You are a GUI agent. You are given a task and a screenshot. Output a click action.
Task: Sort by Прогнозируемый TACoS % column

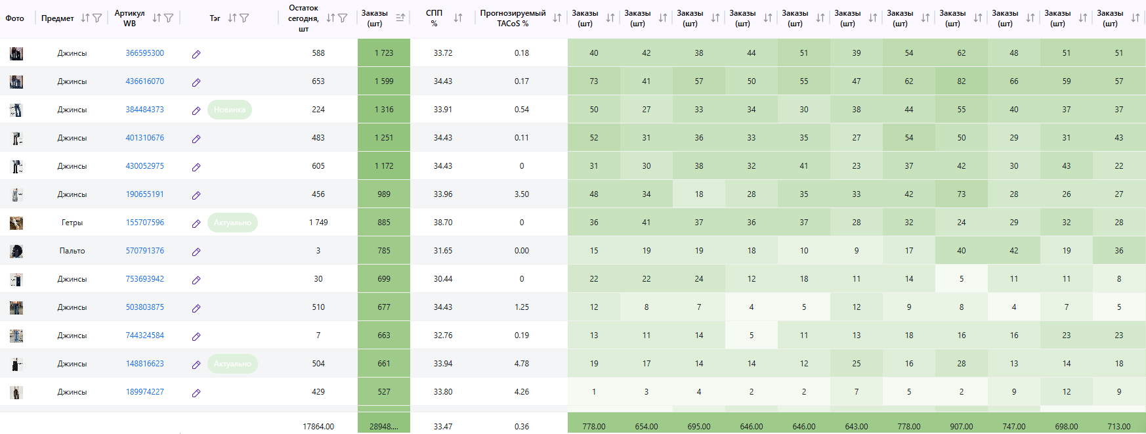557,18
